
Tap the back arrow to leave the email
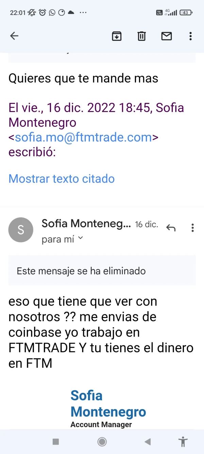coord(14,36)
